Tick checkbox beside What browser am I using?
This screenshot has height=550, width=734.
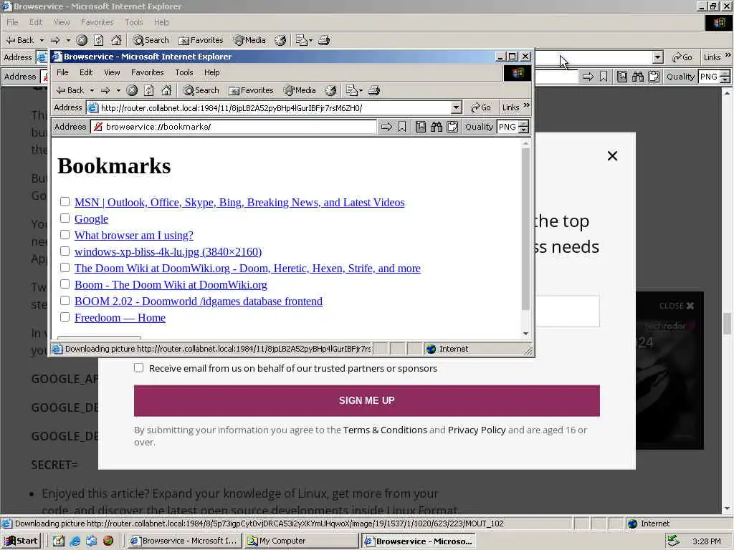click(x=65, y=234)
